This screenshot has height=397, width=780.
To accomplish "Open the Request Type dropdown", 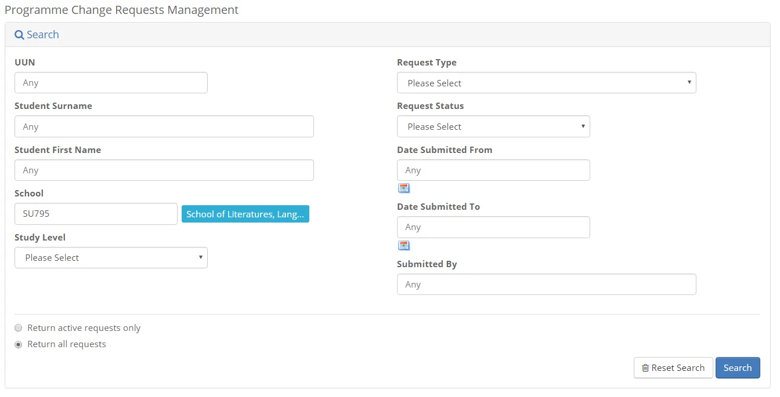I will click(546, 82).
